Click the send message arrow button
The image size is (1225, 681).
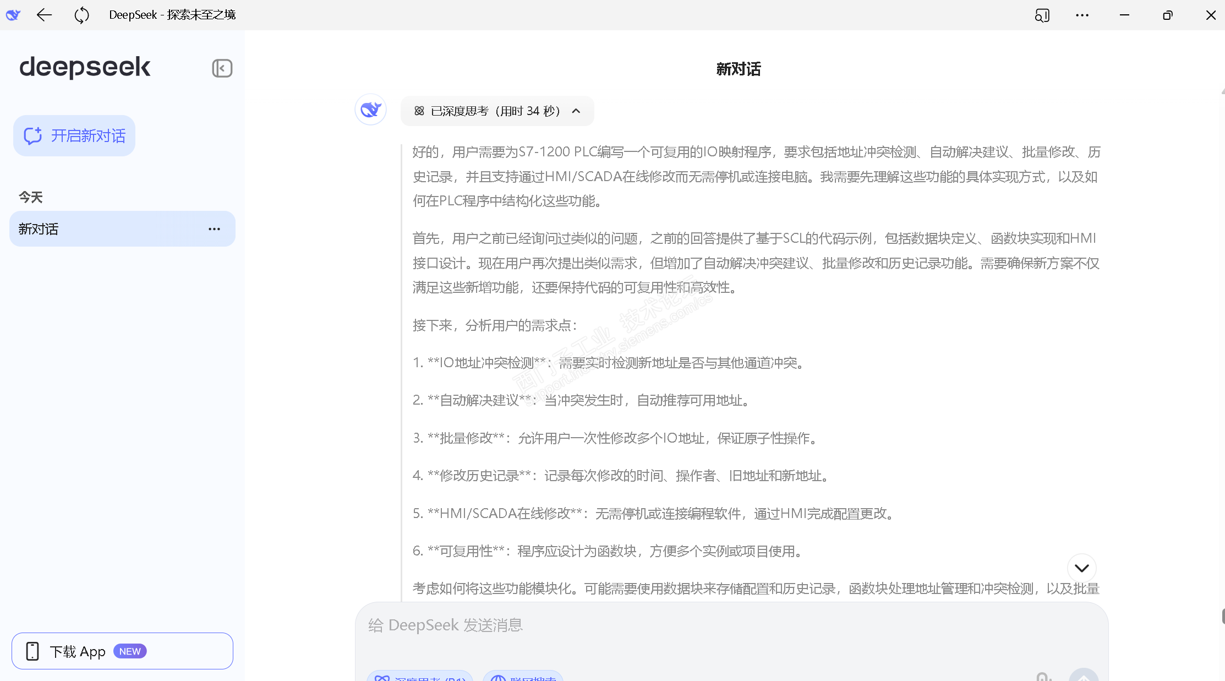point(1083,677)
